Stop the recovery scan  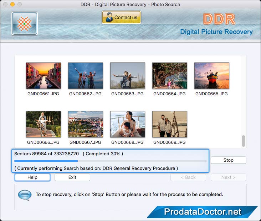pyautogui.click(x=228, y=160)
